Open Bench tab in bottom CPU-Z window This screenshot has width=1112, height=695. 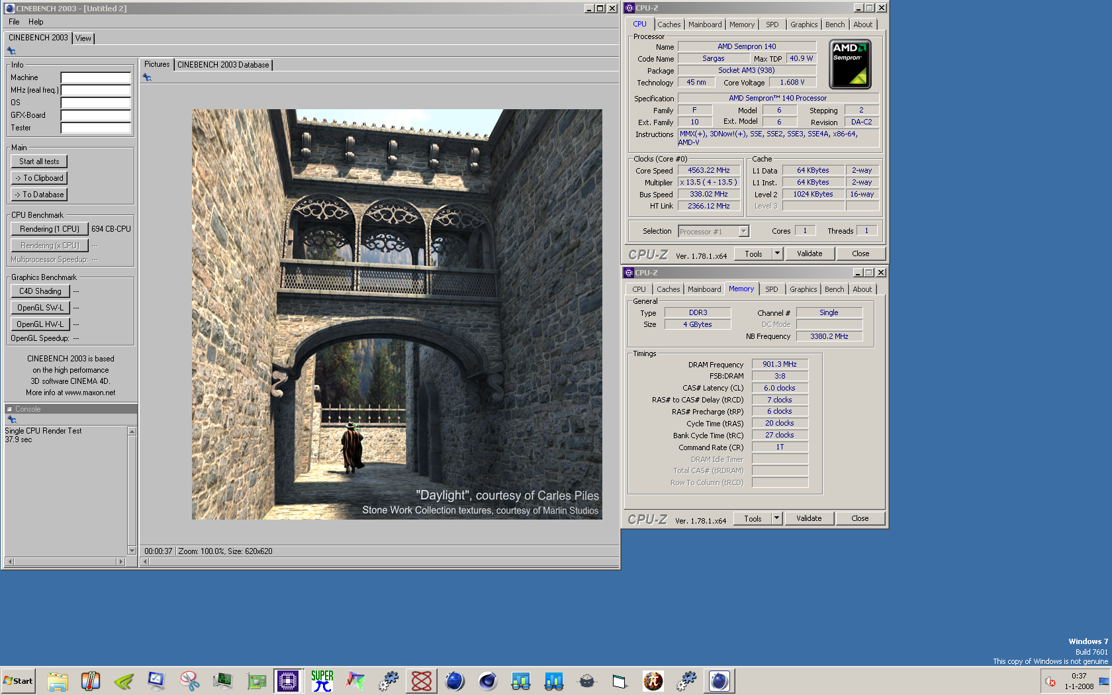834,289
